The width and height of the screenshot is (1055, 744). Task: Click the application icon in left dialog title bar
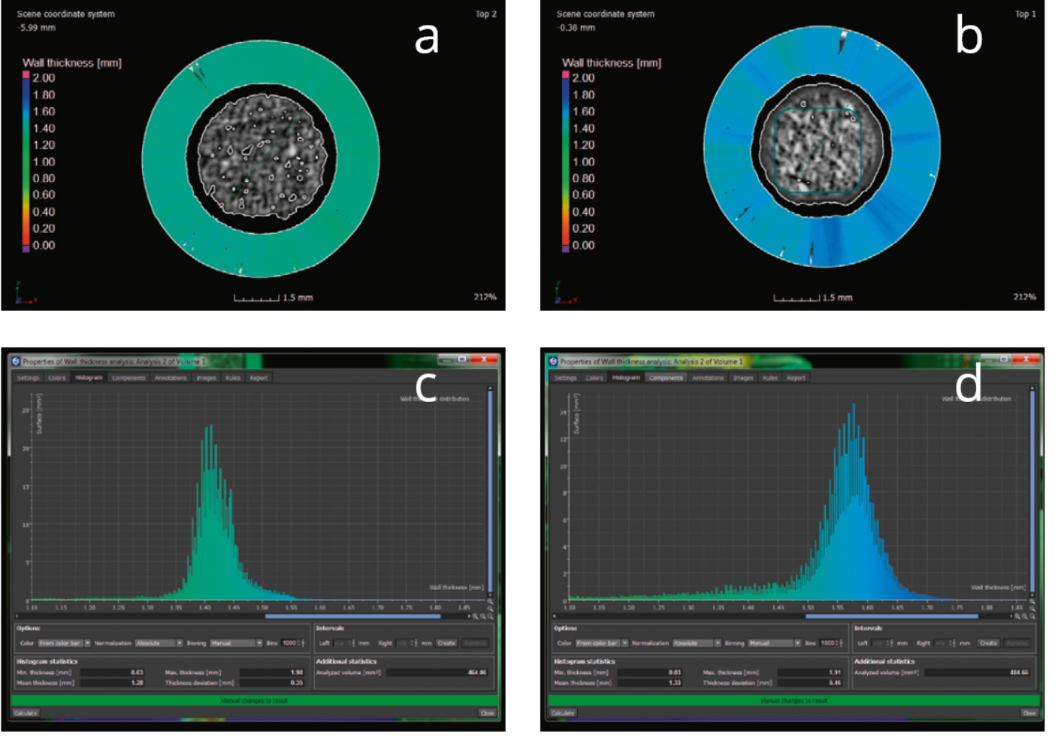(16, 361)
